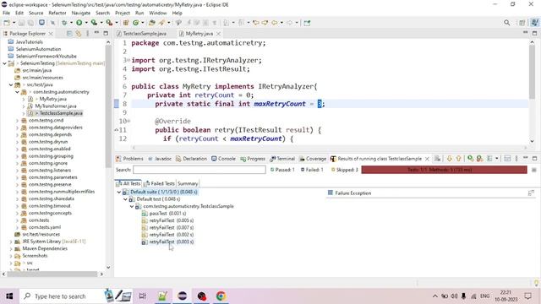The height and width of the screenshot is (304, 541).
Task: Collapse src/test/java folder node
Action: click(11, 84)
